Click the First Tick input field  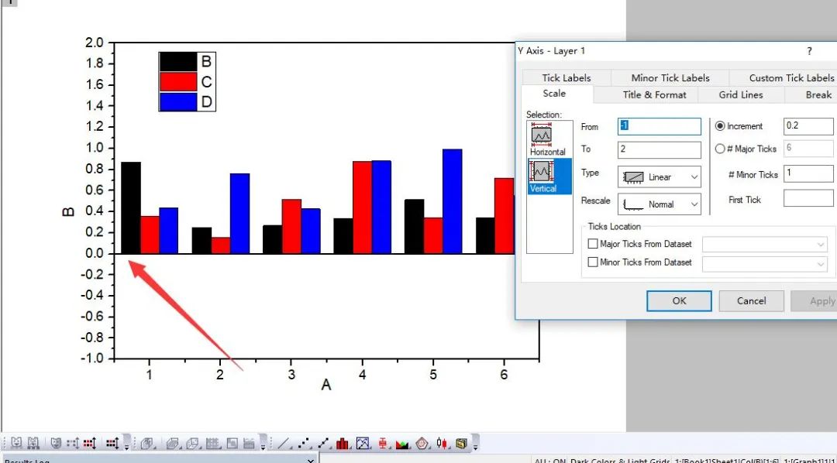(x=808, y=198)
